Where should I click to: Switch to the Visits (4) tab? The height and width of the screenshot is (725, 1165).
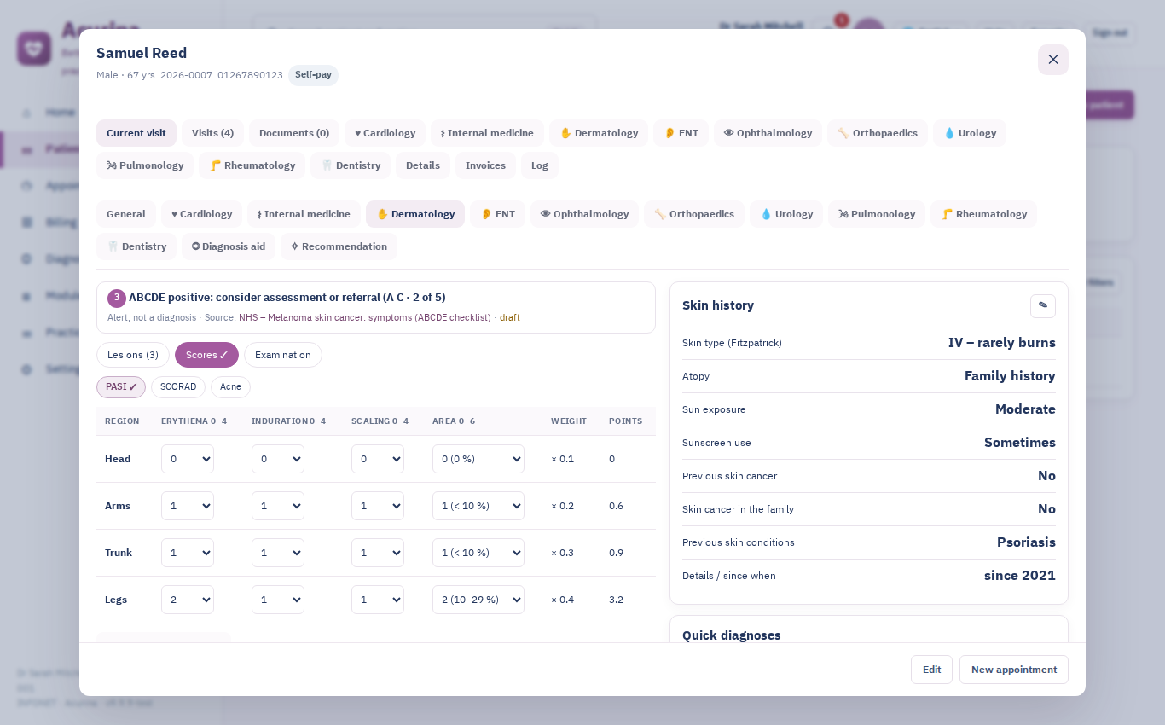[212, 133]
